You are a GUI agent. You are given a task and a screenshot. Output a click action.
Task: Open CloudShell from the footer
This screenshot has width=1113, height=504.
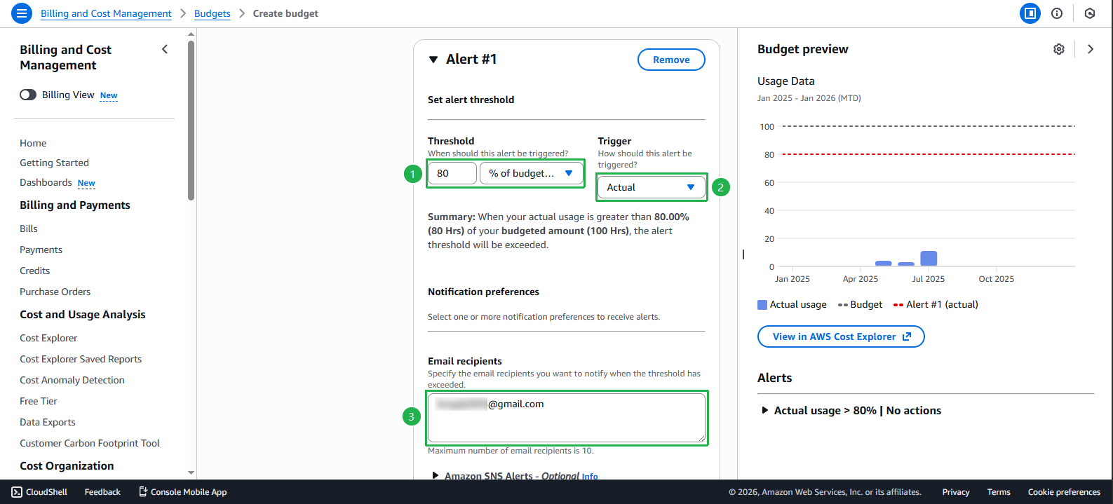(x=39, y=492)
